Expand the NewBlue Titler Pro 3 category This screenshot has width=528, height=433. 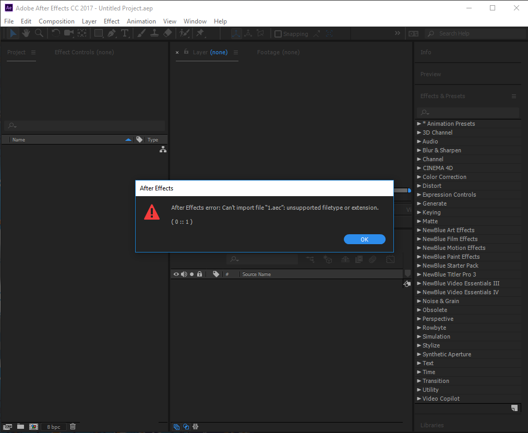(419, 274)
